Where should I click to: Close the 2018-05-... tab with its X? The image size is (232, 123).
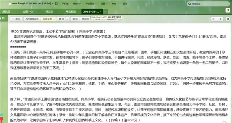101,12
